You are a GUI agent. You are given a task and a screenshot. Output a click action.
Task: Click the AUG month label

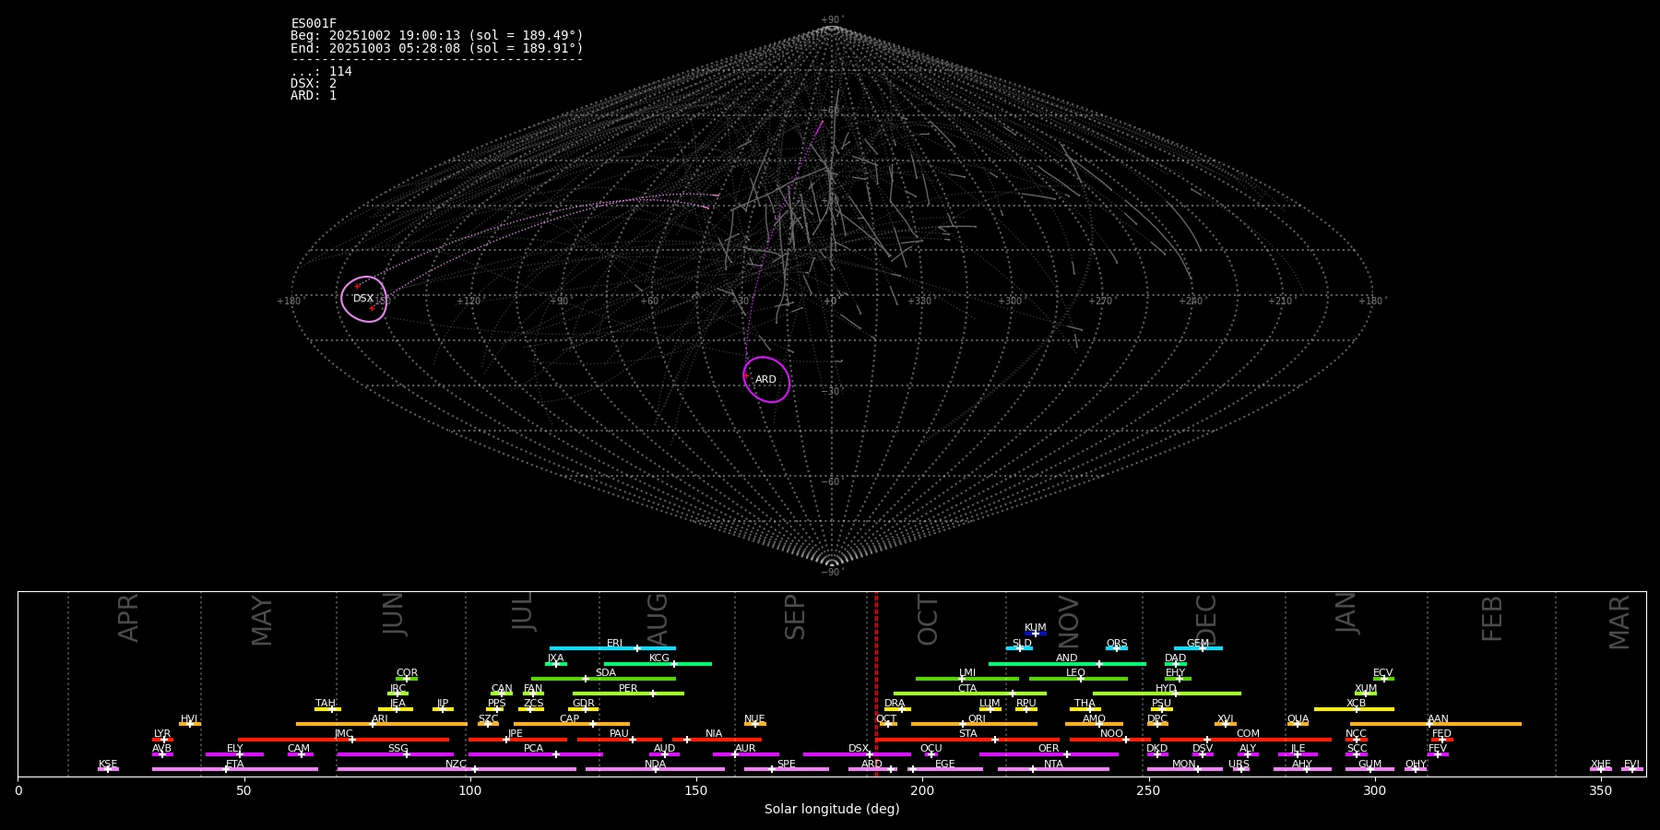coord(657,620)
